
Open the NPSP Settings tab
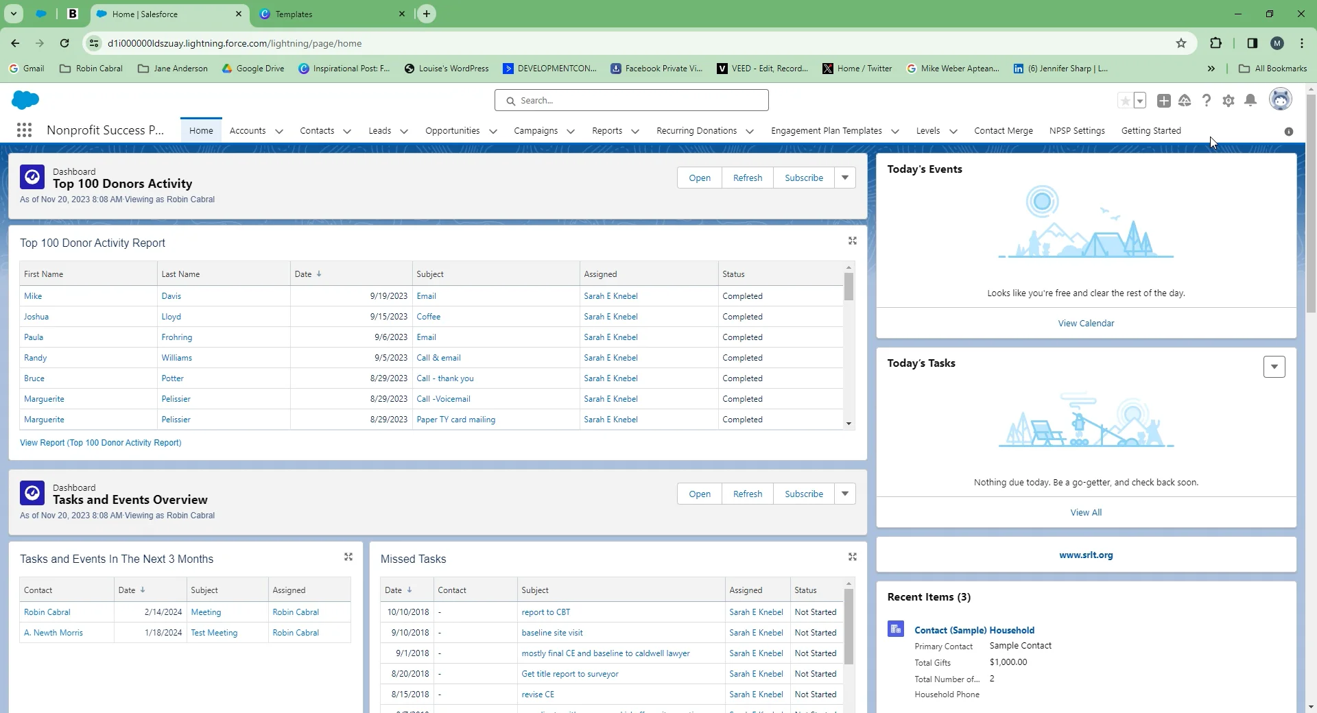[x=1077, y=131]
